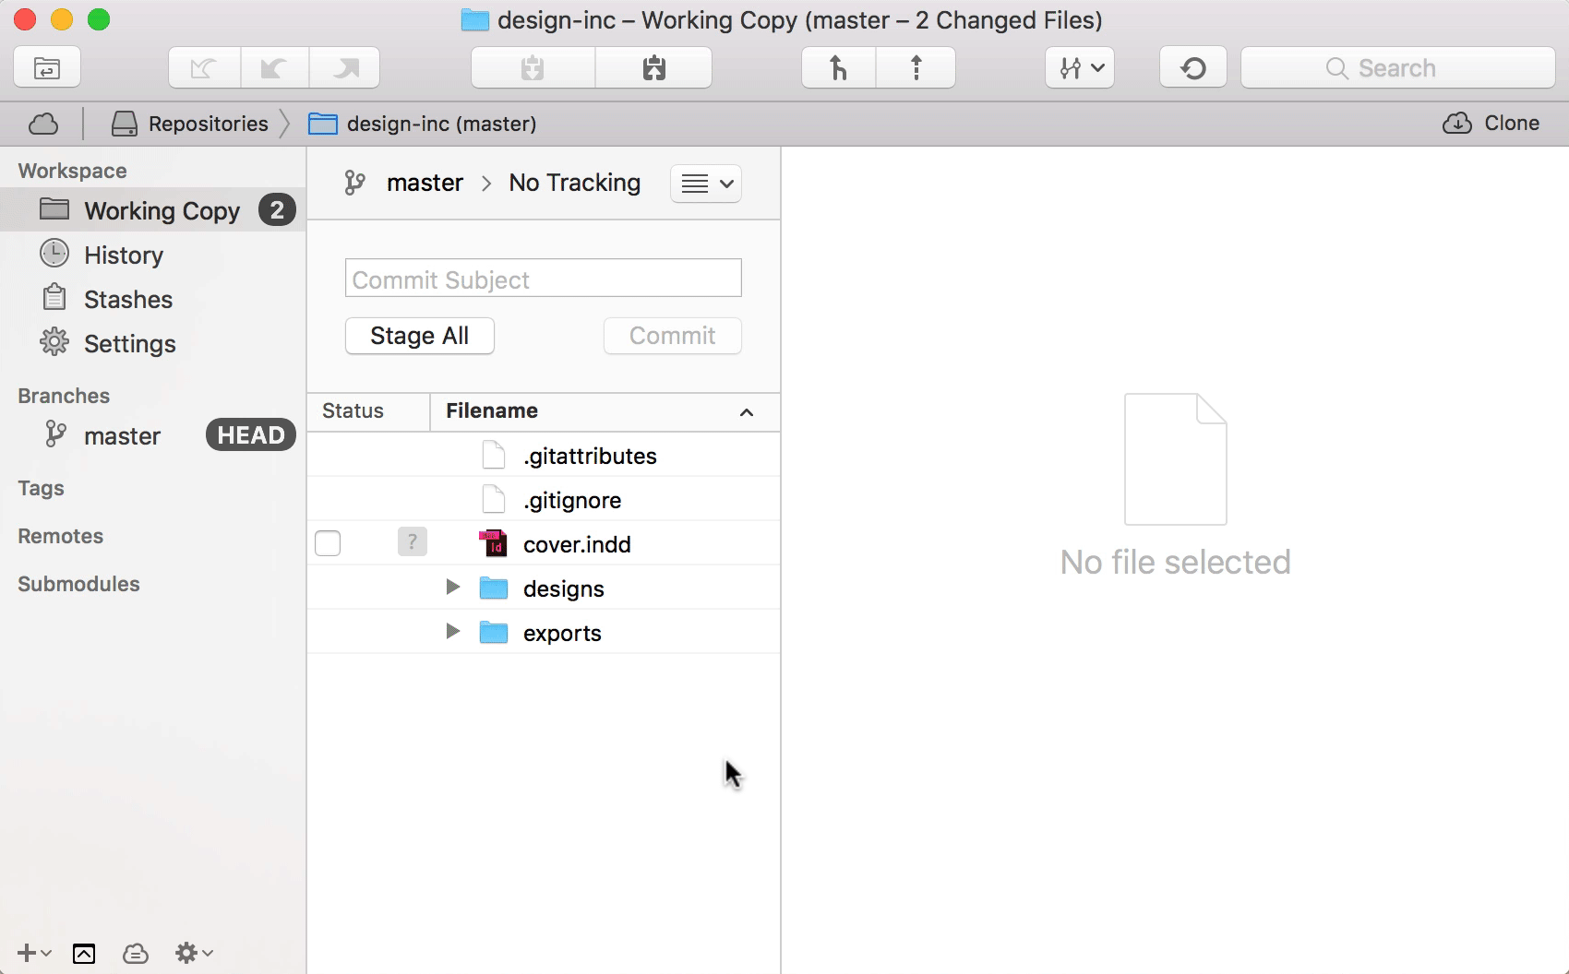Viewport: 1569px width, 974px height.
Task: Click the Refresh toolbar button
Action: click(x=1193, y=67)
